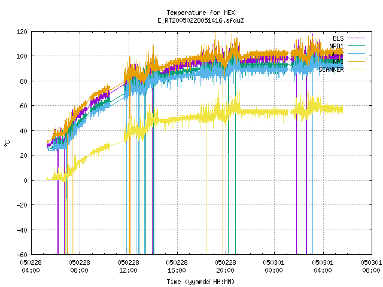Viewport: 383px width, 287px height.
Task: Click the orange NPI legend line sample
Action: (x=356, y=62)
